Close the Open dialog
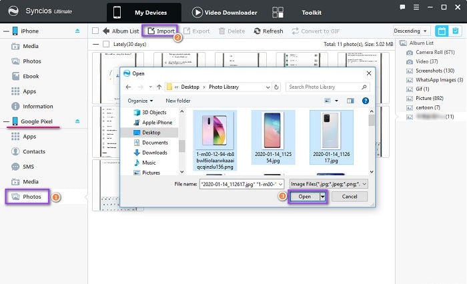The image size is (467, 284). pos(369,73)
